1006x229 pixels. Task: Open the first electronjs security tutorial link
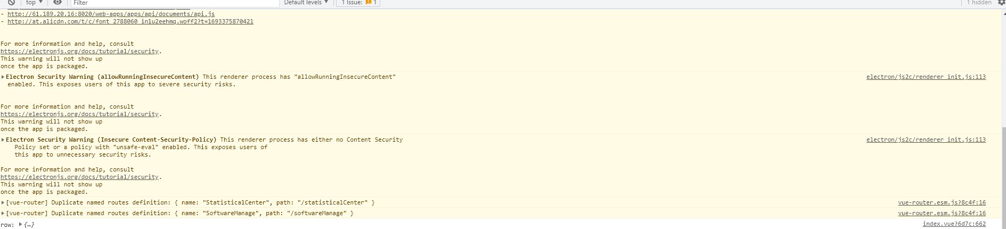pyautogui.click(x=79, y=52)
